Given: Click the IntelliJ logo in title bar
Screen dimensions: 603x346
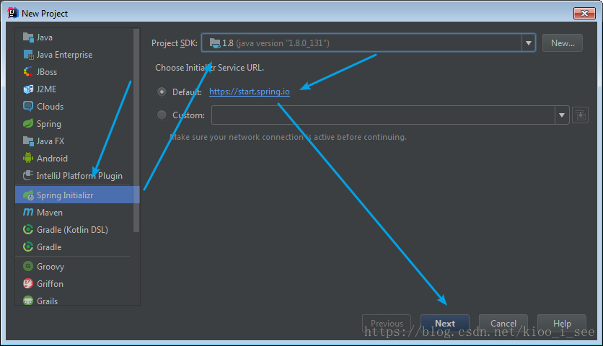Looking at the screenshot, I should 13,13.
